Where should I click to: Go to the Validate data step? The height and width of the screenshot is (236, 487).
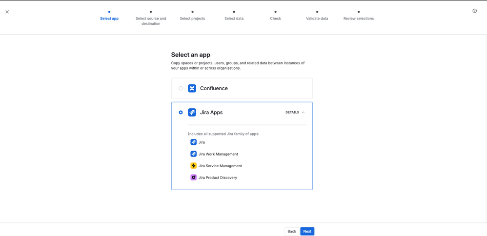[x=317, y=19]
